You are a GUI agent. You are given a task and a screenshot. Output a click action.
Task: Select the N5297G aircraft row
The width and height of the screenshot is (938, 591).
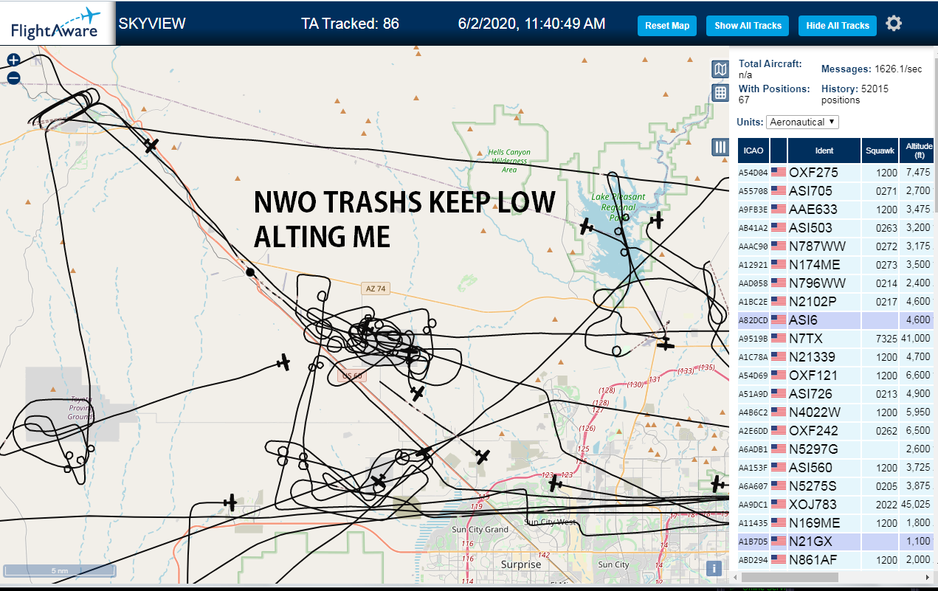[x=836, y=449]
